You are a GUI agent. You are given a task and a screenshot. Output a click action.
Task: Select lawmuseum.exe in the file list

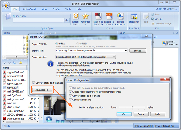pyautogui.click(x=15, y=118)
